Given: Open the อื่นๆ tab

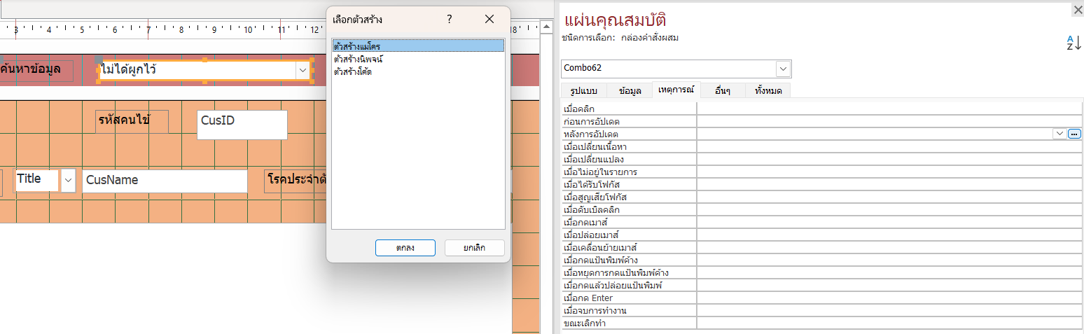Looking at the screenshot, I should pyautogui.click(x=723, y=91).
